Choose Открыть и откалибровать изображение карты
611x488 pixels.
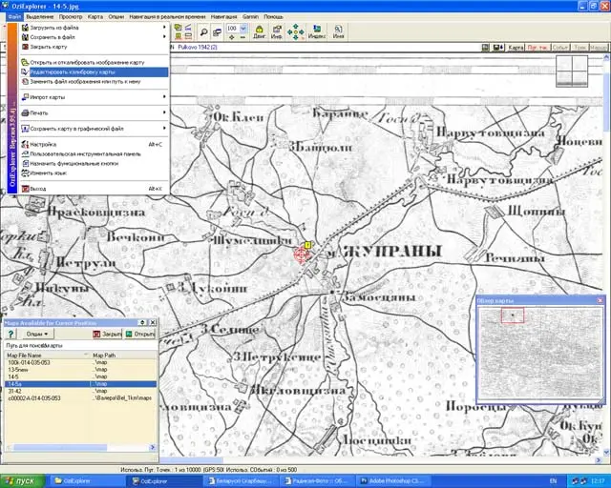[x=94, y=62]
